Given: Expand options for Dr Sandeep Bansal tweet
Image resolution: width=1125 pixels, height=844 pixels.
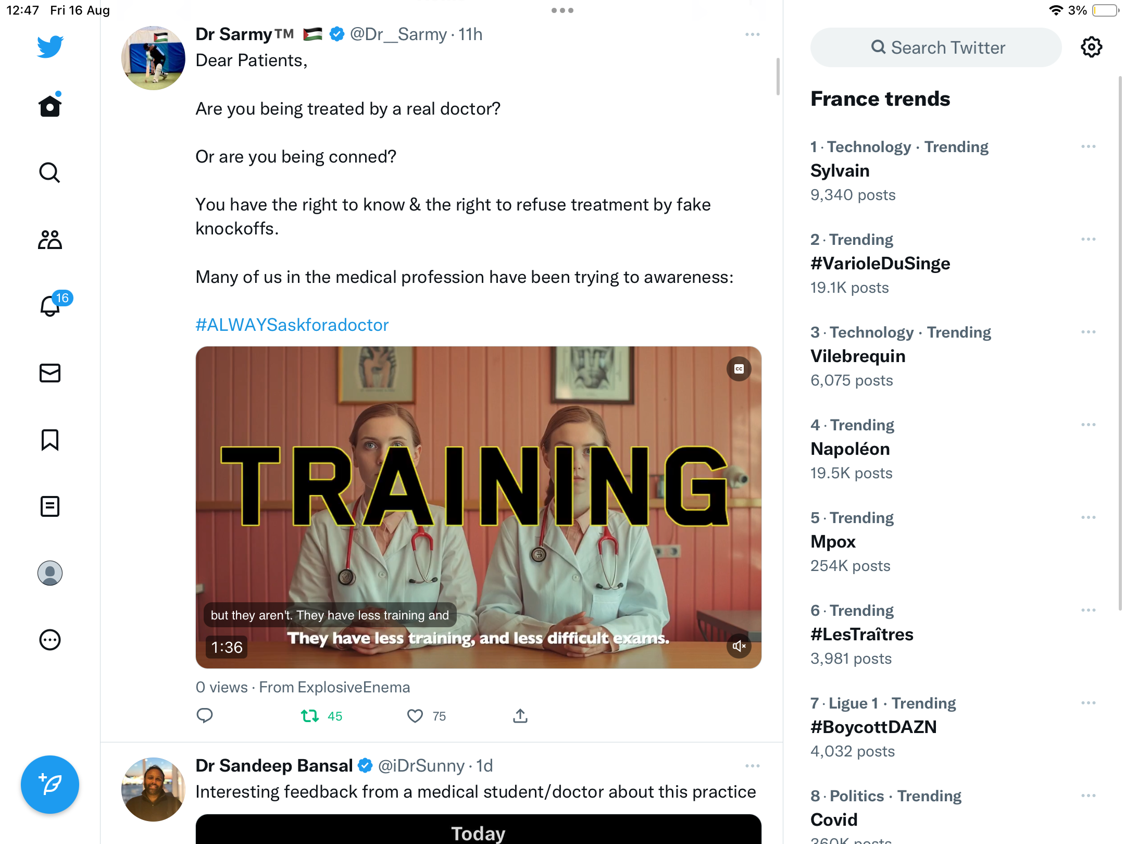Looking at the screenshot, I should (x=752, y=766).
